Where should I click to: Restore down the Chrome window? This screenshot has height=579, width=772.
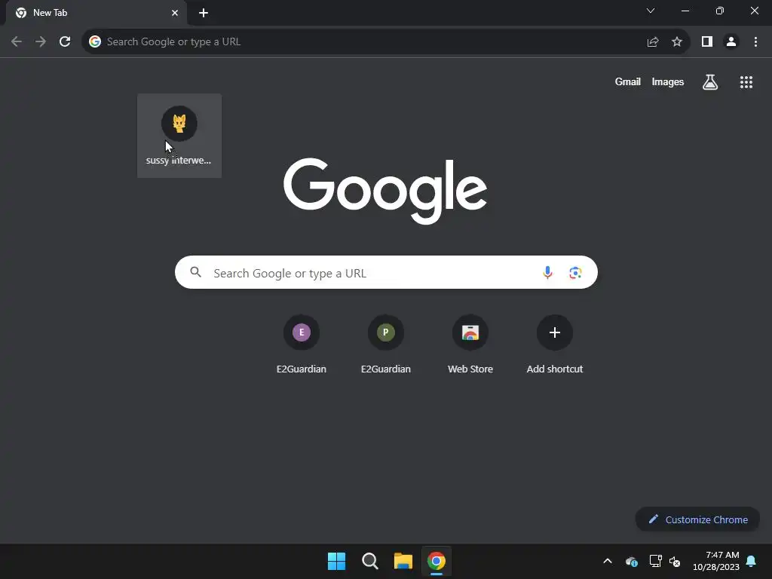pyautogui.click(x=720, y=11)
